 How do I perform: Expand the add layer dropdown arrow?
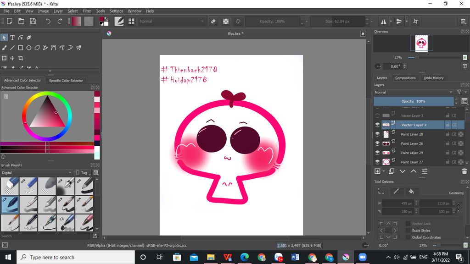click(384, 171)
